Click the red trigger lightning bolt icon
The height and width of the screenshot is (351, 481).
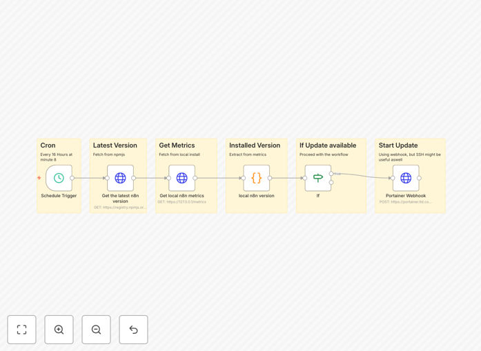[39, 178]
